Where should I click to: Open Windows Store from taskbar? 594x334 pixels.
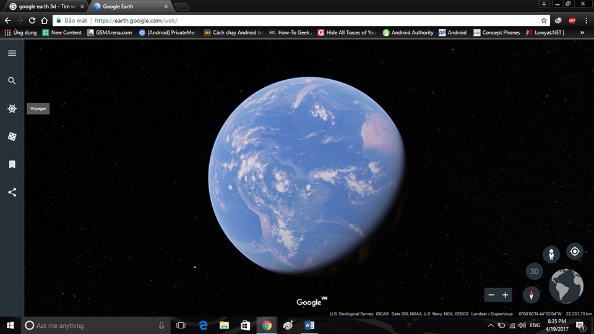tap(246, 325)
